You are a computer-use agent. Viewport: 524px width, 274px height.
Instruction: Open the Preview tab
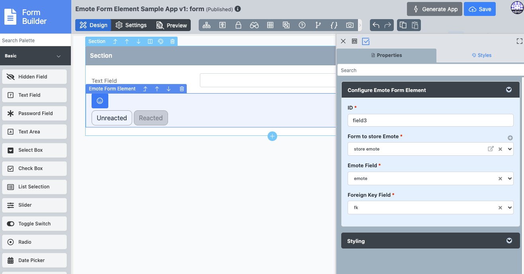172,25
